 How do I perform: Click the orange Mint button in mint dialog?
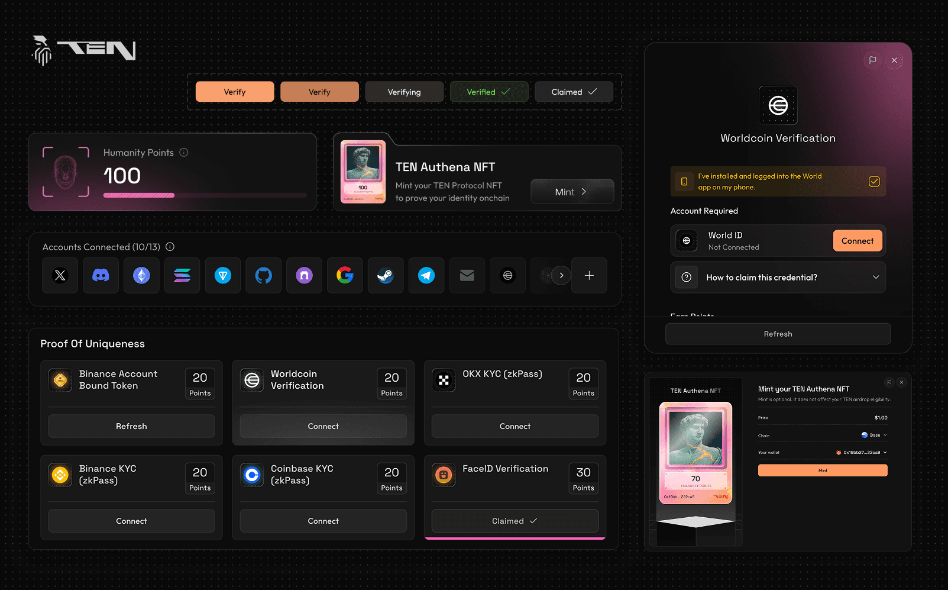pos(823,470)
